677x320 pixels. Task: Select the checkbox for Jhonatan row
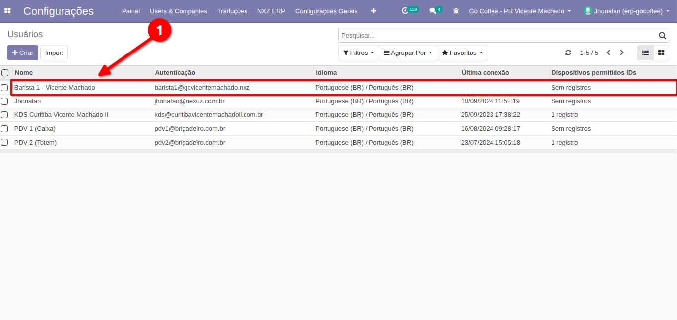click(x=5, y=101)
